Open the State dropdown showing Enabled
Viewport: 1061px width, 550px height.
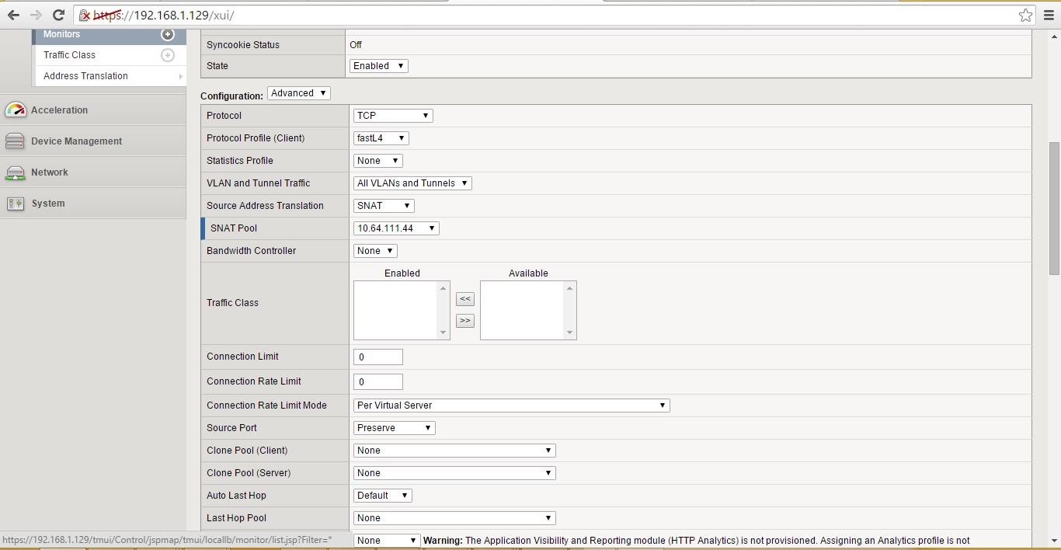pos(377,65)
